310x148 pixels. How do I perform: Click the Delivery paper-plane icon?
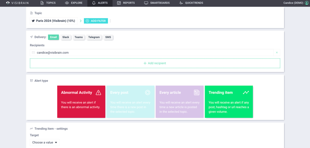(31, 37)
